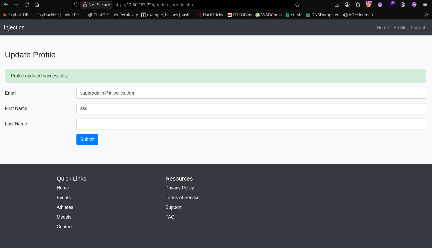Focus the Email input field
Screen dimensions: 432x248
tap(251, 93)
